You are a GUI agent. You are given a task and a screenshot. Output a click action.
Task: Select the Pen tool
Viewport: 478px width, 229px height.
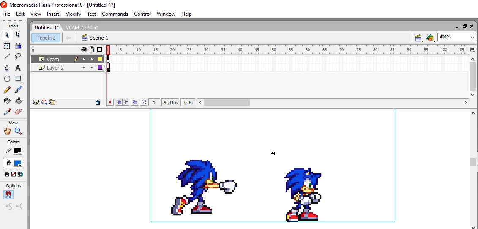coord(7,68)
